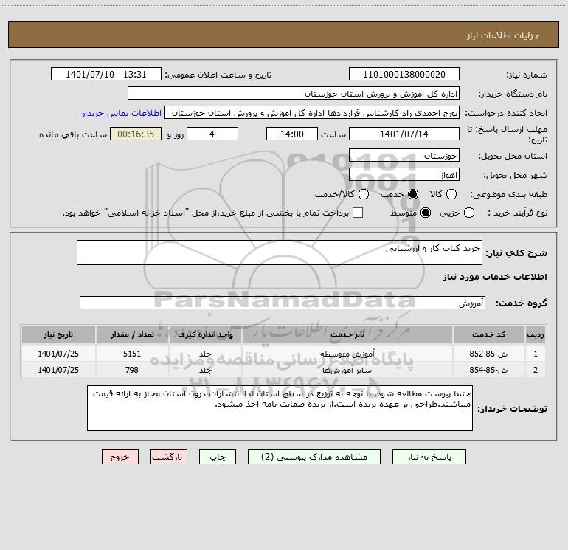Viewport: 568px width, 550px height.
Task: Open the اطلاعات تماس خریدار link
Action: tap(122, 113)
